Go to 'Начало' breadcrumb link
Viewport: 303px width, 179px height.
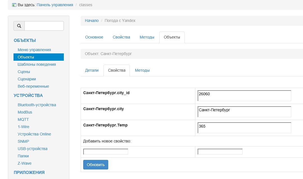(x=92, y=21)
